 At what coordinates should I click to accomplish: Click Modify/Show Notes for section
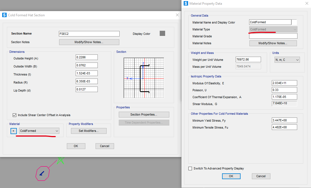click(x=89, y=42)
